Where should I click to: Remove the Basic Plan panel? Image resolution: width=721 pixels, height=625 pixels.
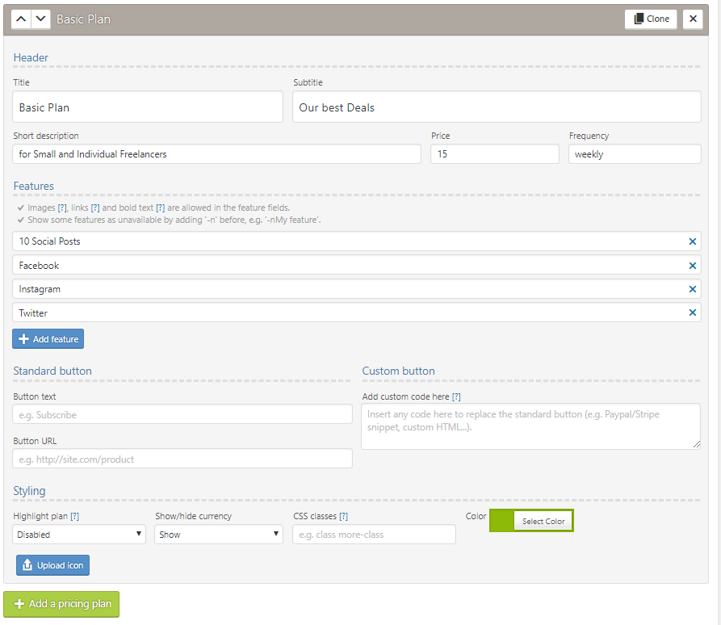click(x=693, y=19)
